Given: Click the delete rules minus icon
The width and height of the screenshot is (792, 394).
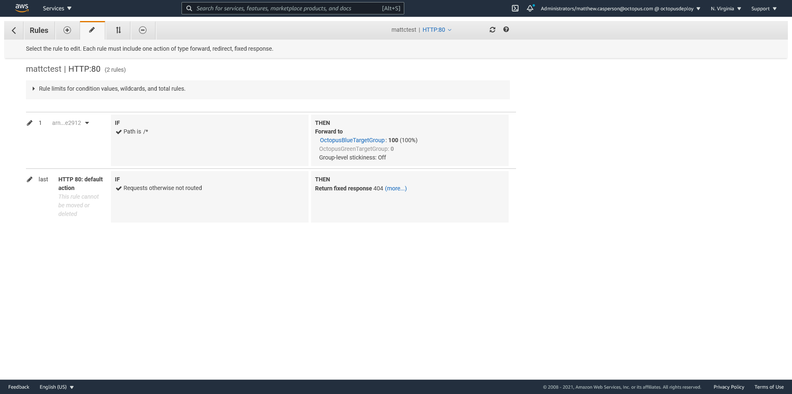Looking at the screenshot, I should (x=143, y=30).
